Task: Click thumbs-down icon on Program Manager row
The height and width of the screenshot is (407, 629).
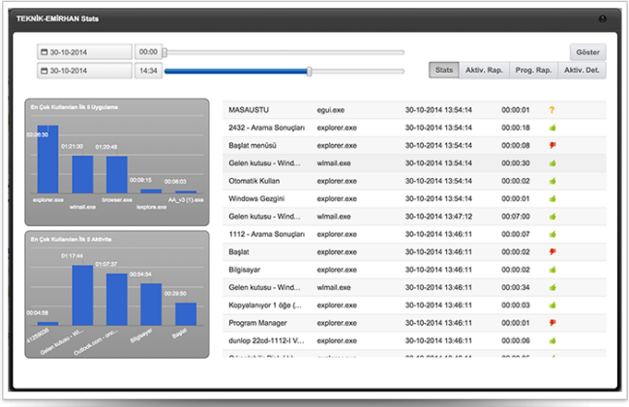Action: (552, 323)
